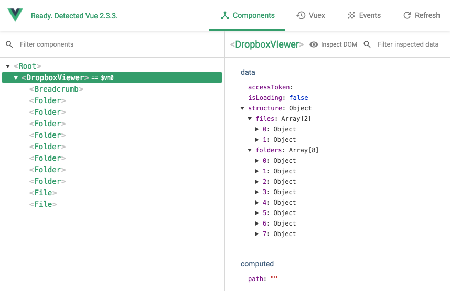Click the Components tree icon
The width and height of the screenshot is (450, 291).
(225, 16)
